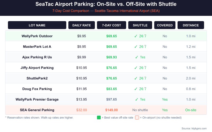Click the green best value legend square
The image size is (212, 132).
pos(99,117)
